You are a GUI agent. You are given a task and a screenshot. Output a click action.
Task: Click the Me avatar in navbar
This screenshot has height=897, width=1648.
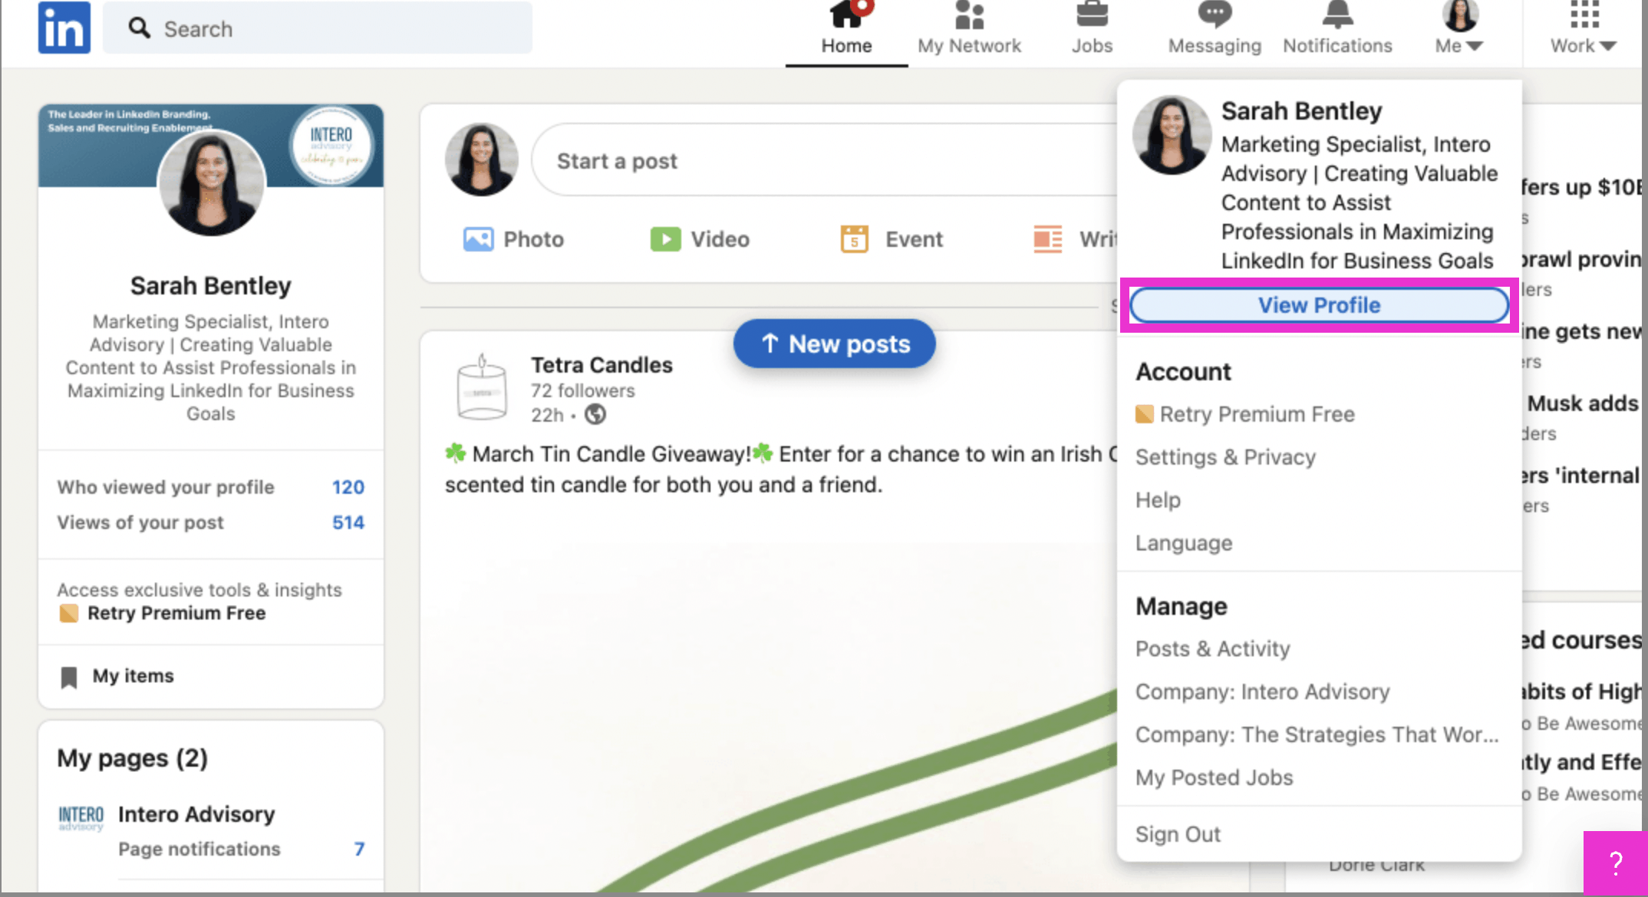1460,15
